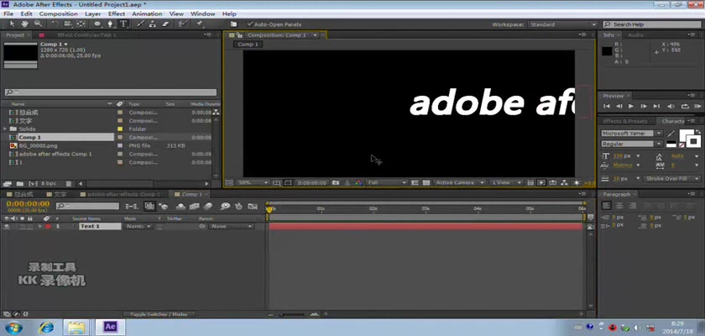Expand the Solids folder
Screen dimensions: 705x336
(4, 129)
